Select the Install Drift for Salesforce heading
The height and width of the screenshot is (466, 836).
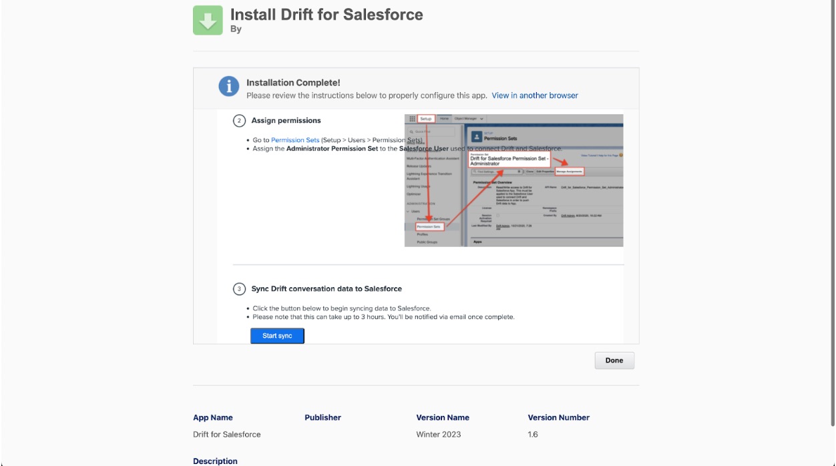[327, 15]
